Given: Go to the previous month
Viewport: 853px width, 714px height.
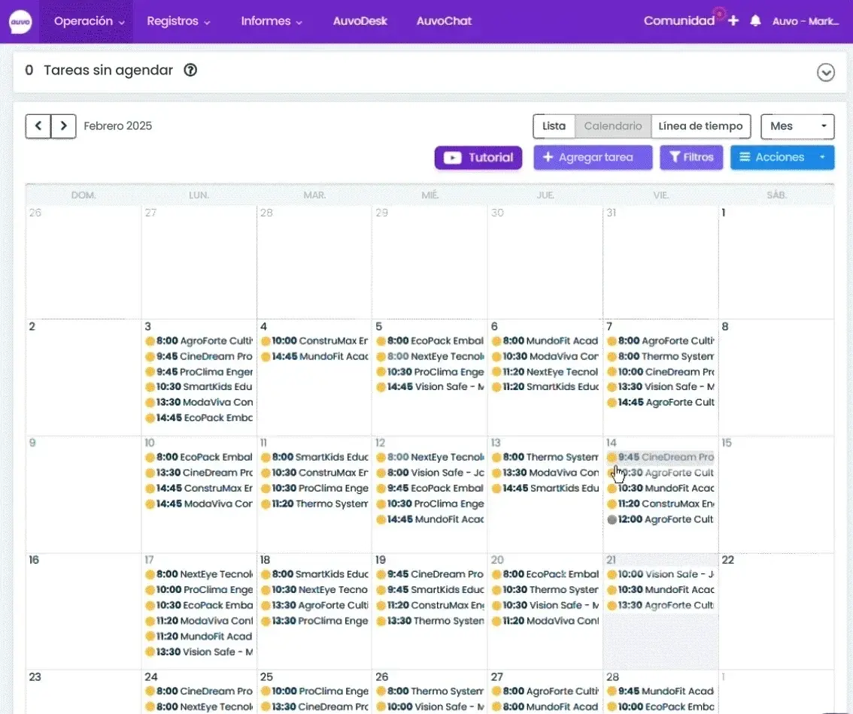Looking at the screenshot, I should (38, 126).
